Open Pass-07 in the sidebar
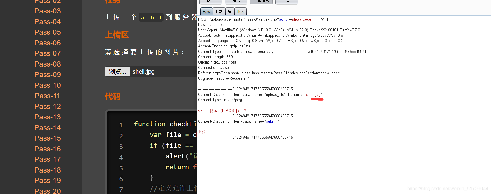 (x=47, y=53)
